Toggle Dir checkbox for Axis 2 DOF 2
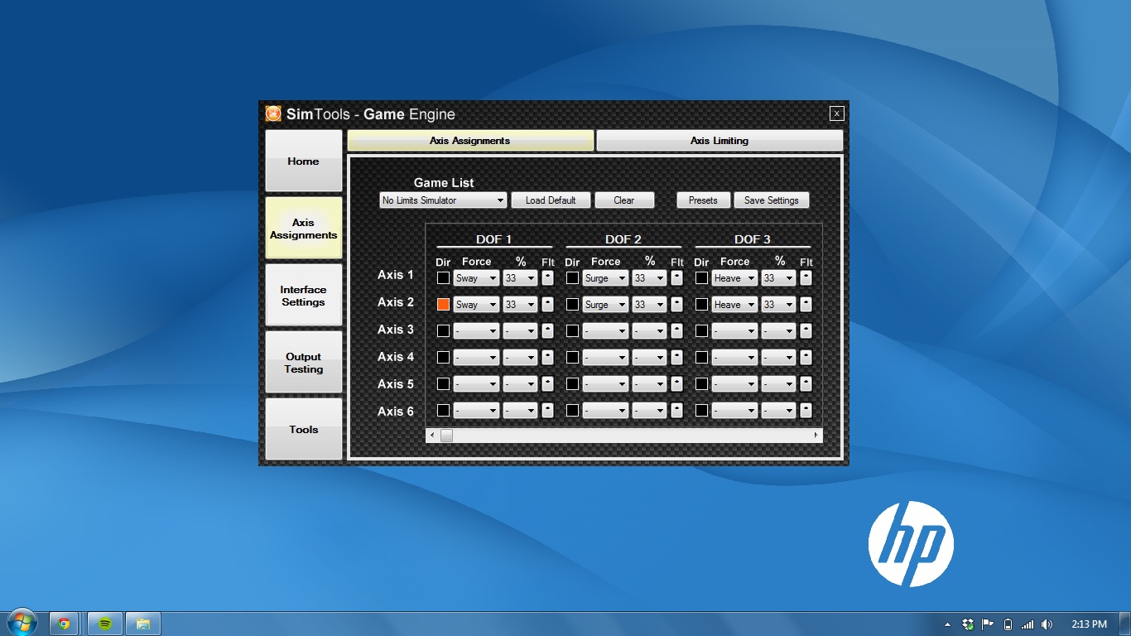1131x636 pixels. click(572, 305)
